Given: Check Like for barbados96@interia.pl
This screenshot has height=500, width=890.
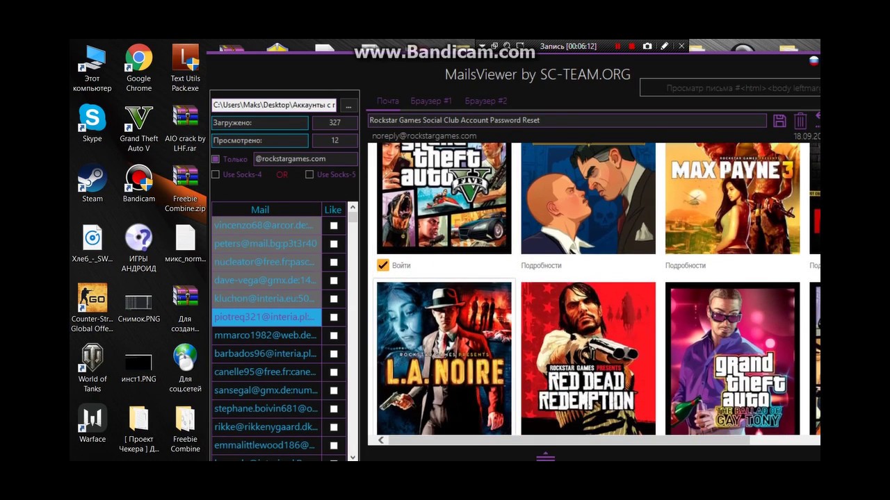Looking at the screenshot, I should click(334, 354).
